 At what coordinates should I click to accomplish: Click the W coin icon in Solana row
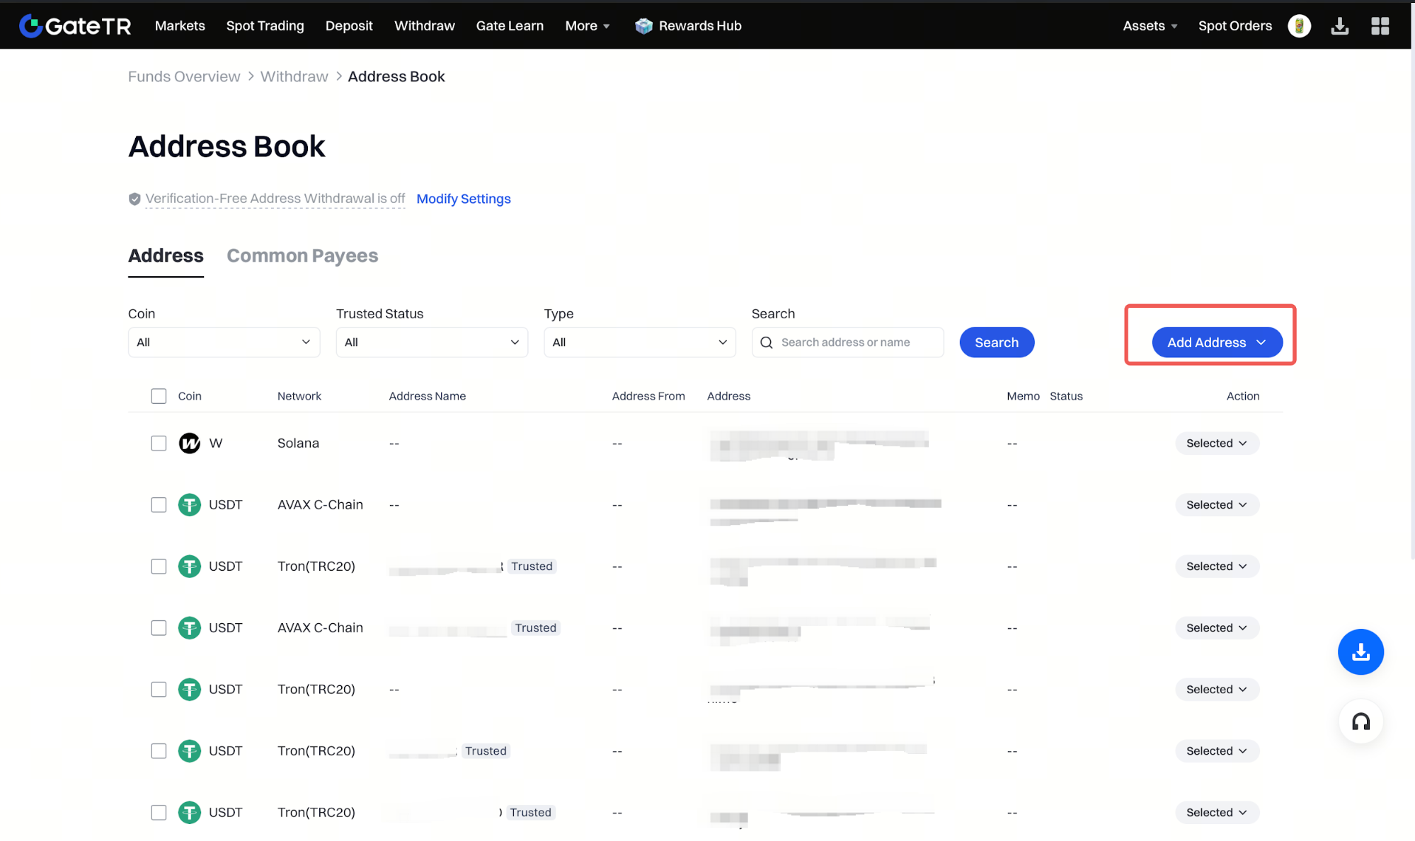pos(189,443)
